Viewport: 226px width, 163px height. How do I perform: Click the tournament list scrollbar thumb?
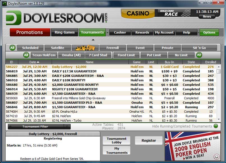[x=219, y=71]
